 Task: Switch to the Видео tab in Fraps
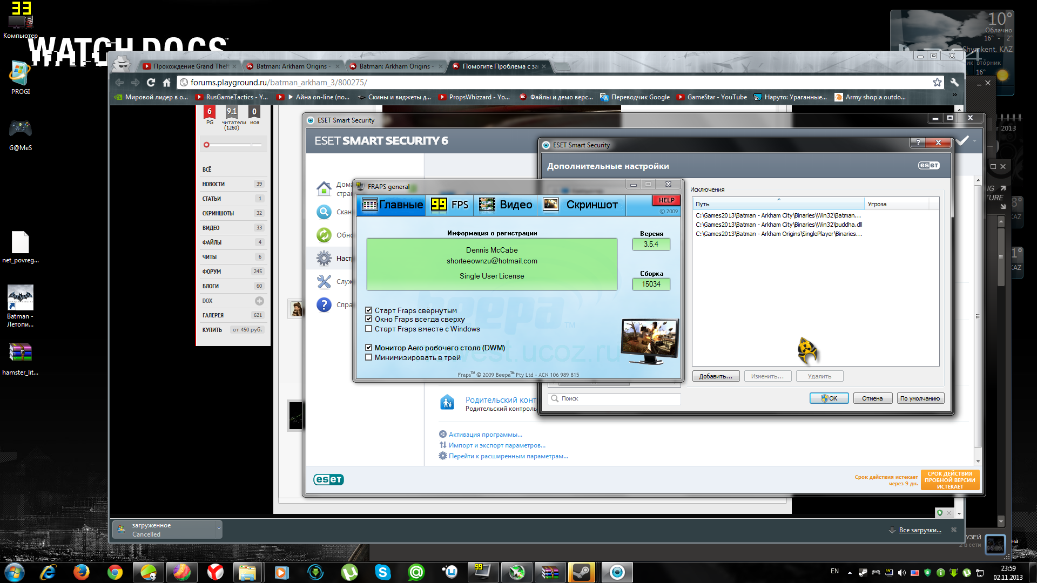pos(506,205)
